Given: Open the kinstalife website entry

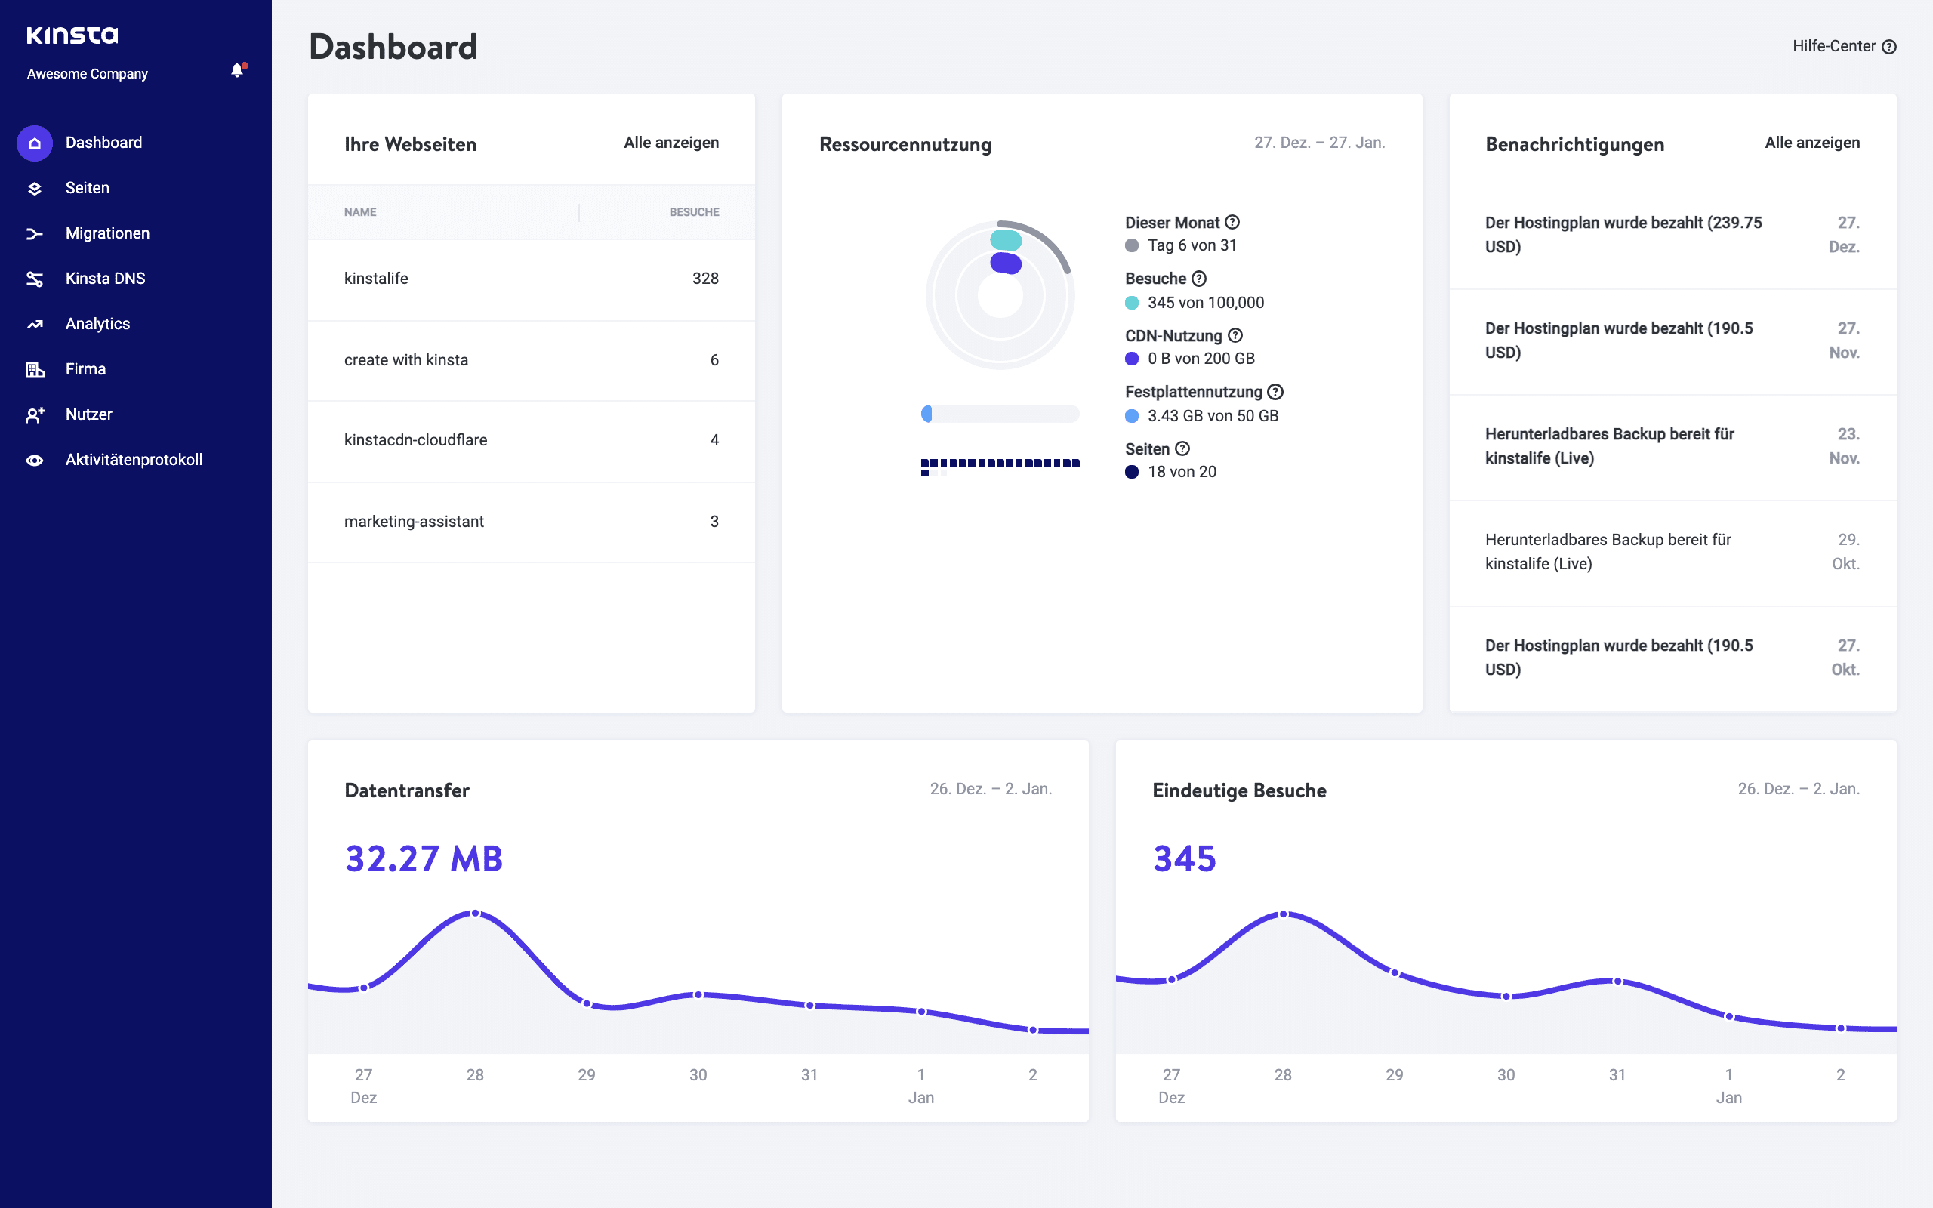Looking at the screenshot, I should pyautogui.click(x=375, y=279).
